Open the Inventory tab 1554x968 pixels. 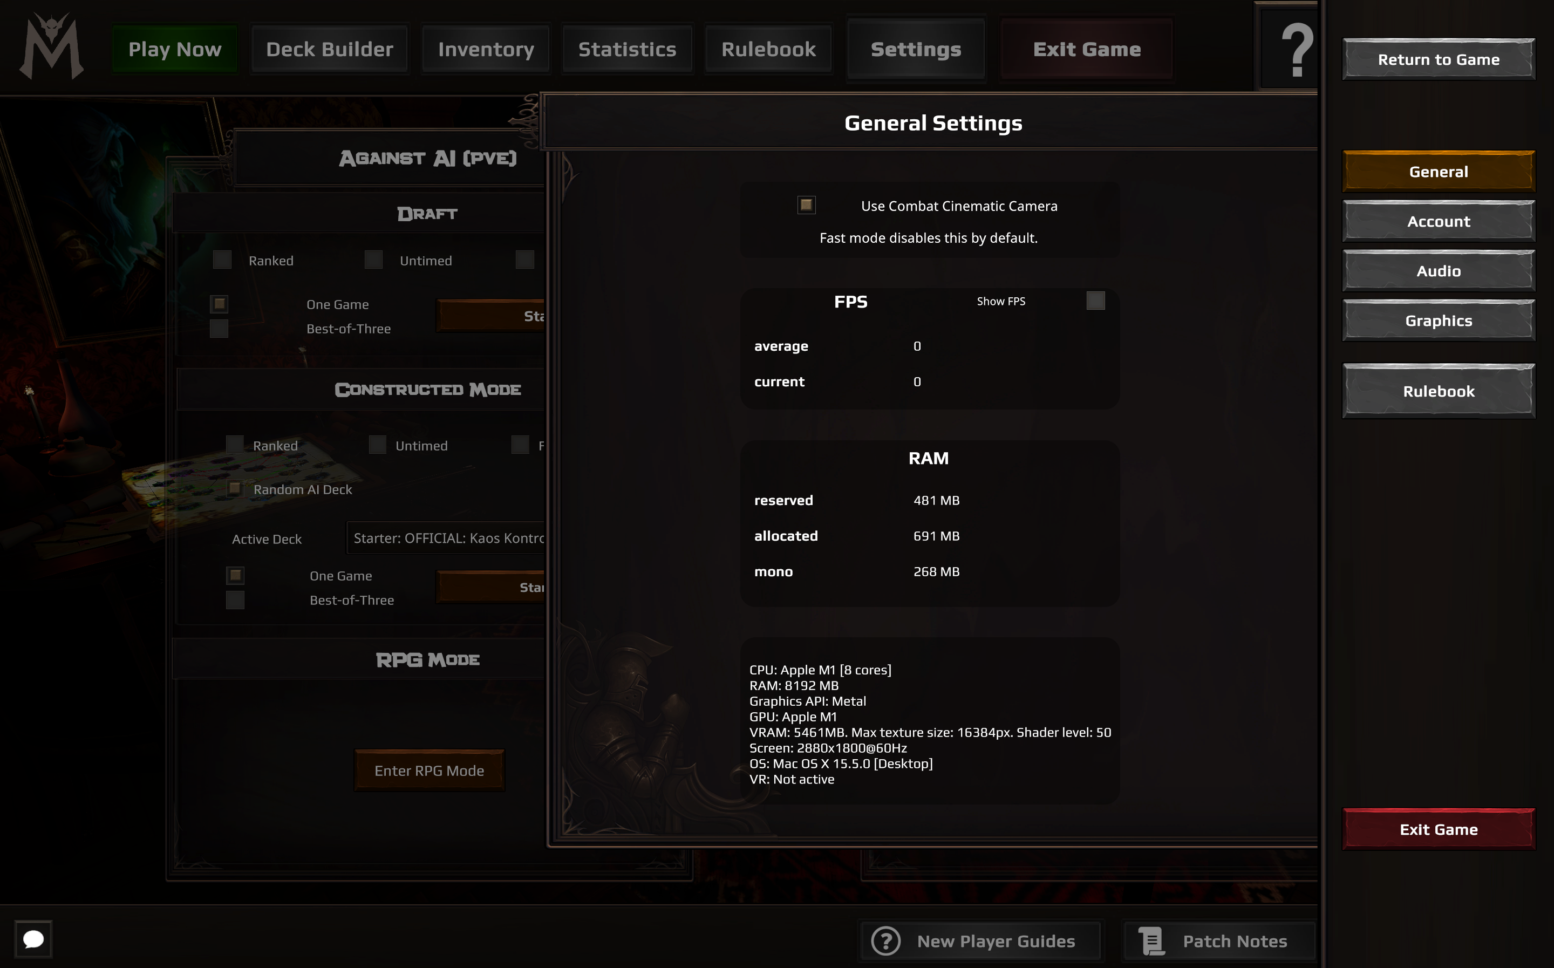click(x=486, y=49)
